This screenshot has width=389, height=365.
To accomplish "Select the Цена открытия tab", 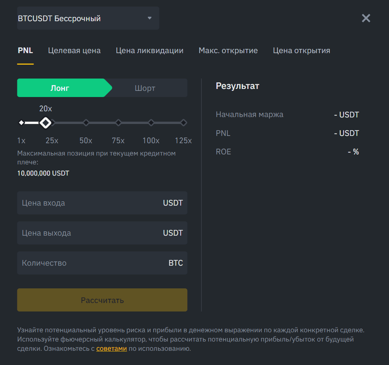I will click(301, 50).
